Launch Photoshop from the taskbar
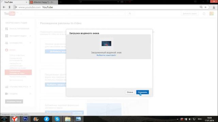The image size is (218, 122). point(25,119)
